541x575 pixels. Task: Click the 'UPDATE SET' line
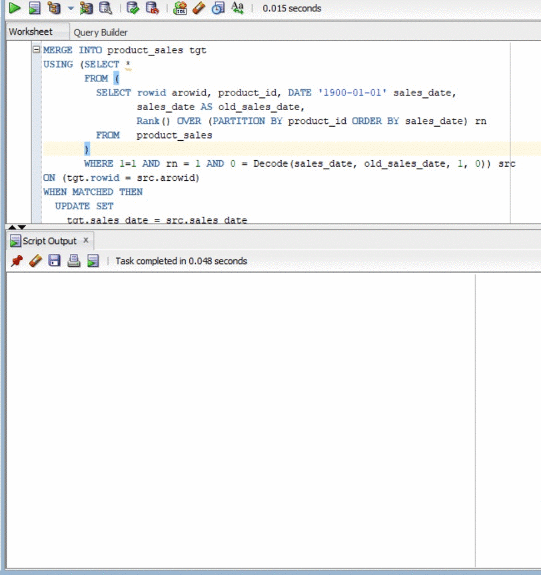(x=84, y=206)
